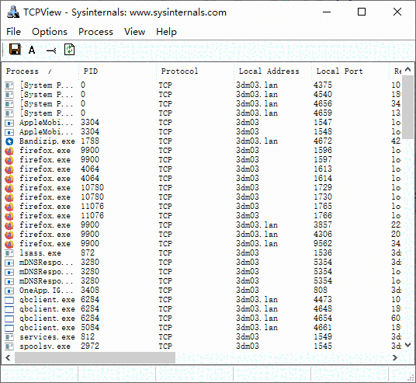Click firefox icon on local port 1729 row

(9, 188)
